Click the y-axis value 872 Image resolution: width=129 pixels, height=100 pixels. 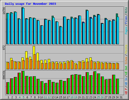4,47
